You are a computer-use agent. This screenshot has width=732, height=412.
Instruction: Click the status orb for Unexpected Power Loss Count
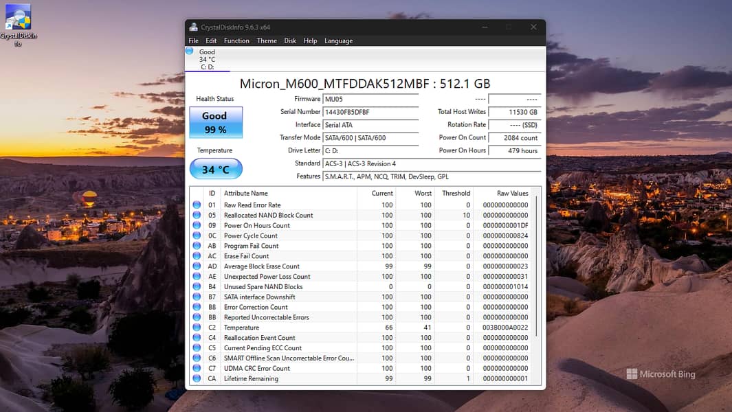point(197,277)
